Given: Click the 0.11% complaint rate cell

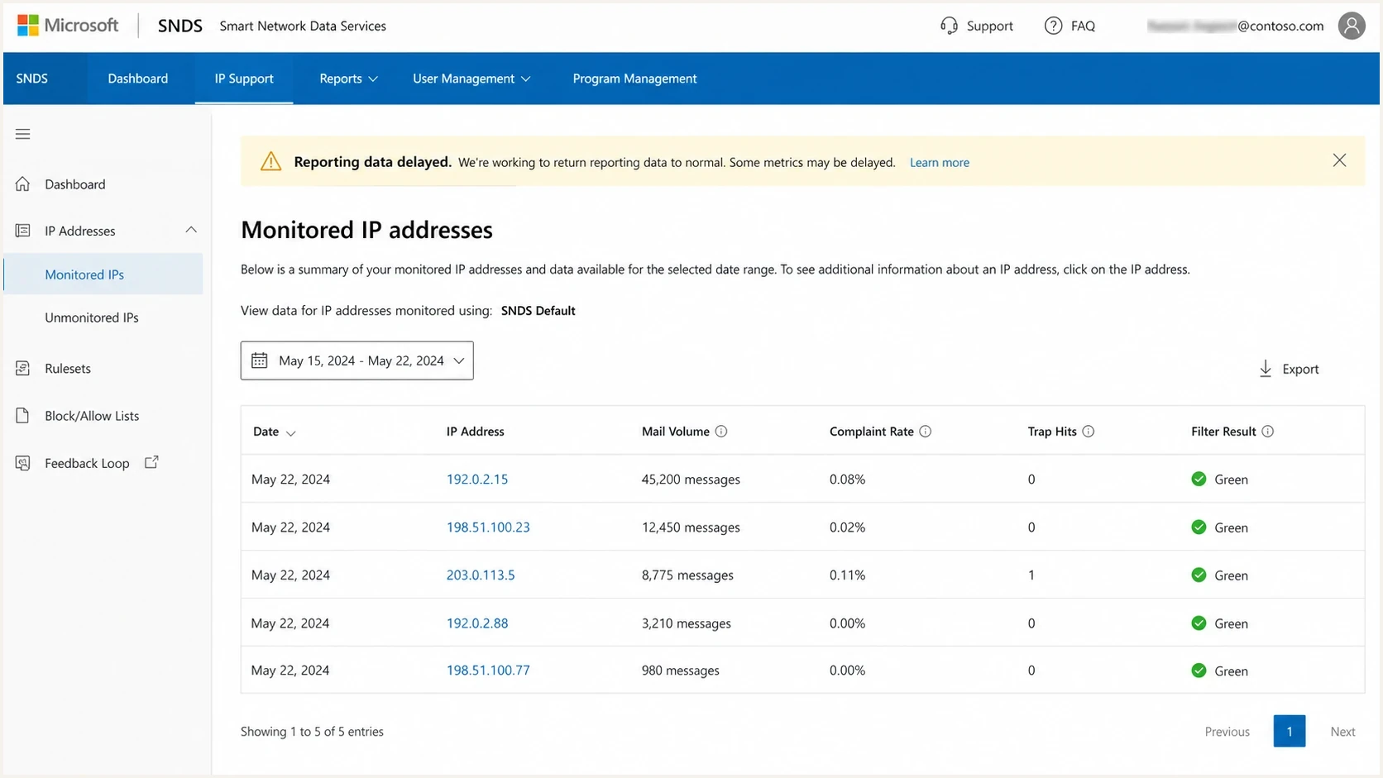Looking at the screenshot, I should [x=848, y=575].
